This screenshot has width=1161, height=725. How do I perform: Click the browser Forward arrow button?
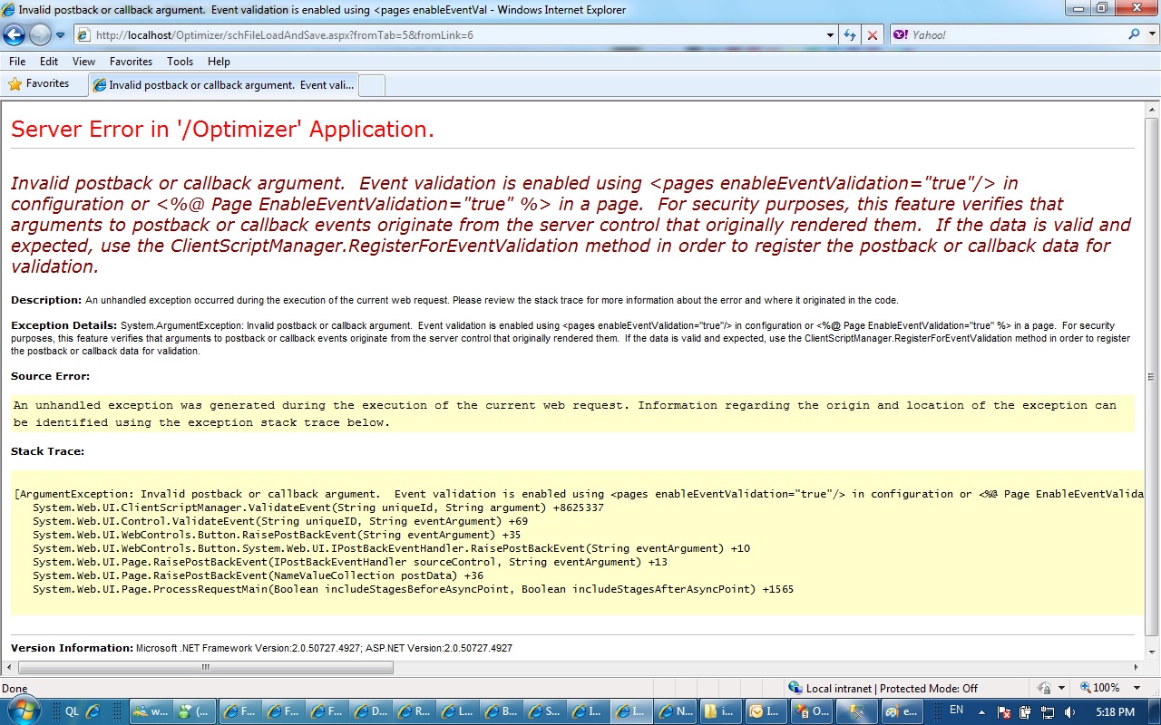[x=40, y=35]
